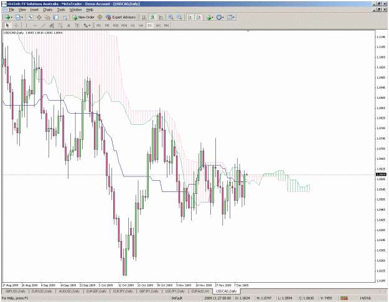Click the current price label on price axis
Screen dimensions: 389x302
381,175
